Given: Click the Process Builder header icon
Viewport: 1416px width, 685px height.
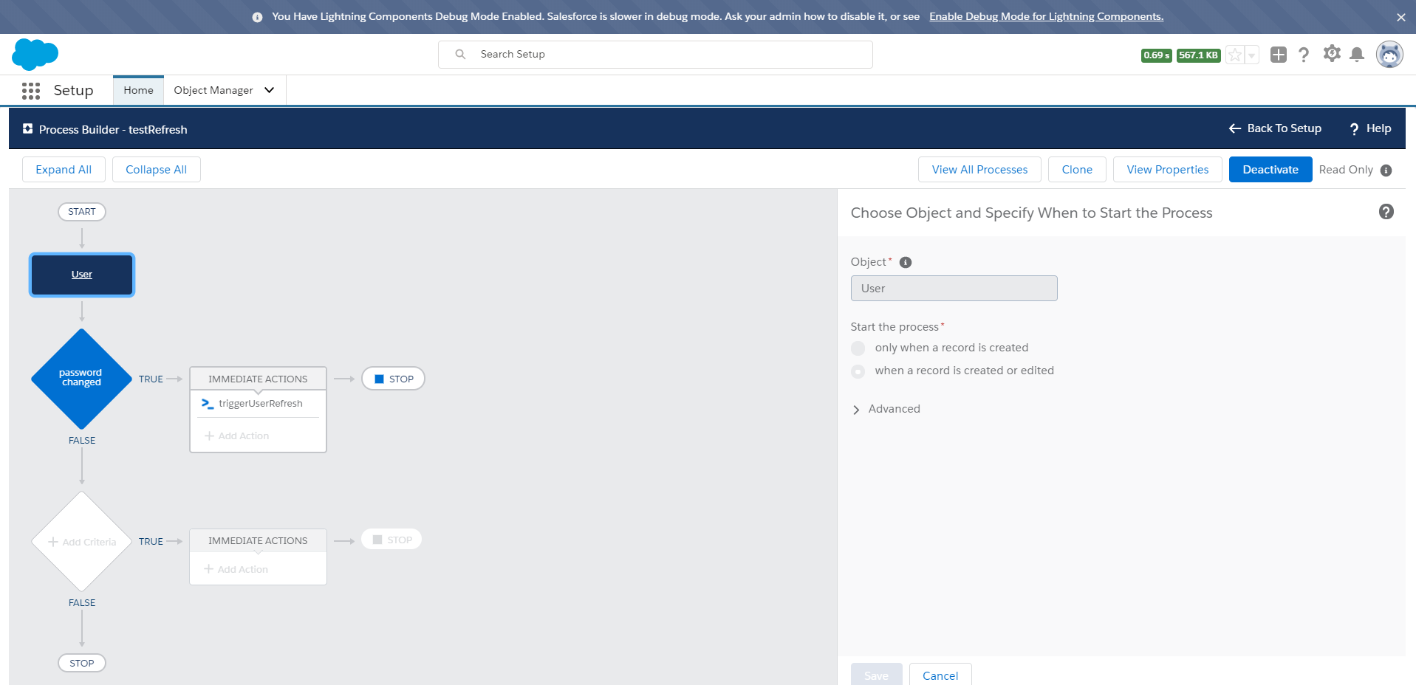Looking at the screenshot, I should (27, 129).
